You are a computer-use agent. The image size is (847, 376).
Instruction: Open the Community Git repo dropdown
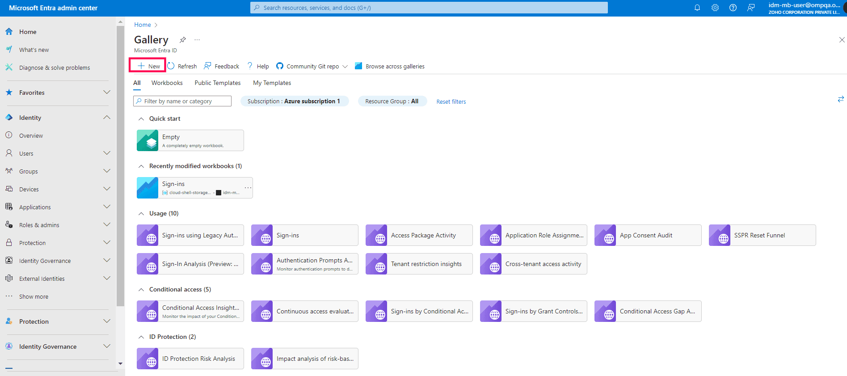312,66
